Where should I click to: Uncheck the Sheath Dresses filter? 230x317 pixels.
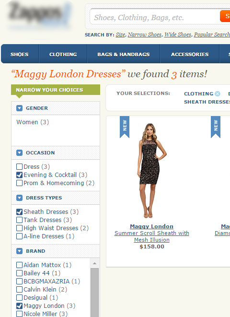click(19, 211)
